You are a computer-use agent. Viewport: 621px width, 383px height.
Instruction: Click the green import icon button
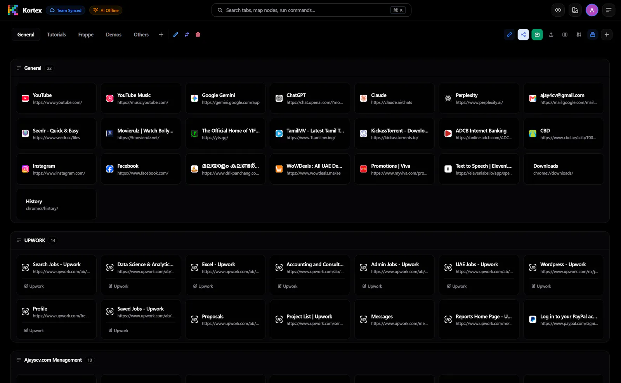[537, 35]
